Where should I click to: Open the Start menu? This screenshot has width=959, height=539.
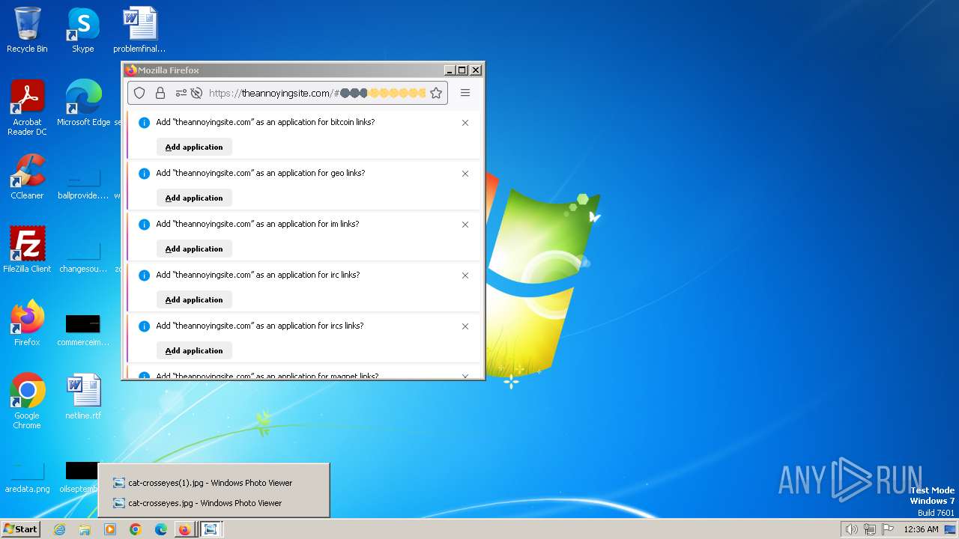(20, 529)
